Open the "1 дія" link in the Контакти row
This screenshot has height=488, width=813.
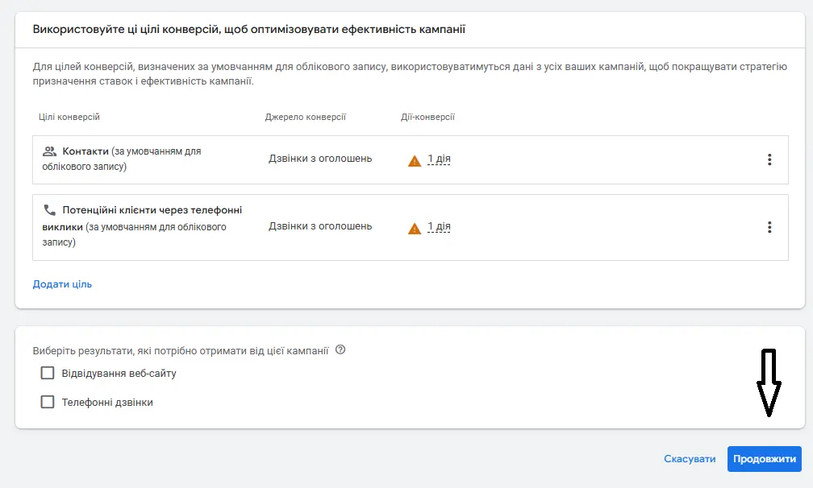click(439, 159)
